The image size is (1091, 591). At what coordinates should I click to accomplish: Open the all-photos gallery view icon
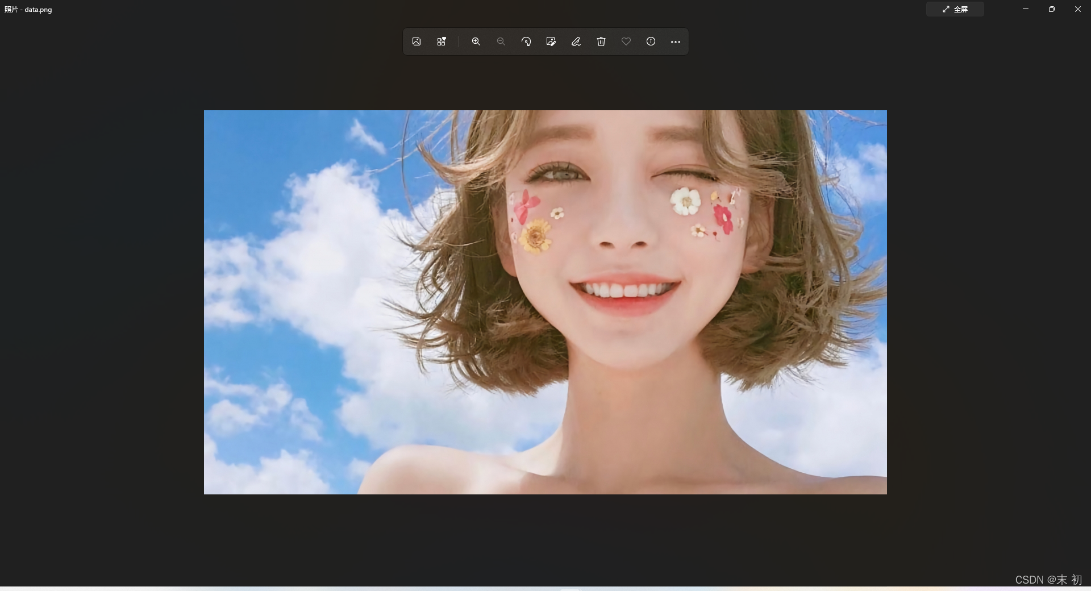tap(416, 41)
